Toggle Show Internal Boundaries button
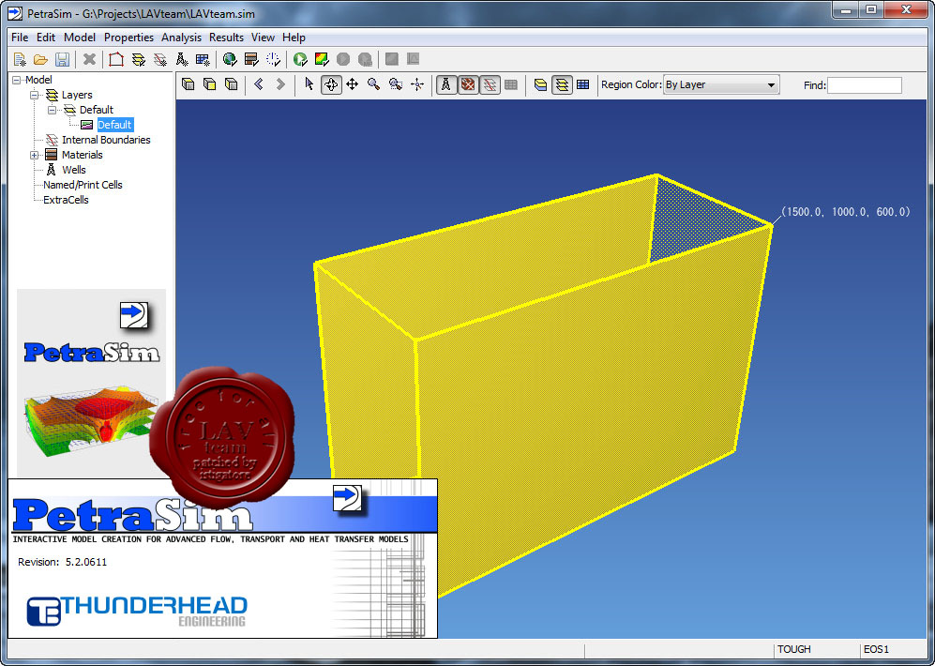Viewport: 935px width, 666px height. click(x=490, y=84)
